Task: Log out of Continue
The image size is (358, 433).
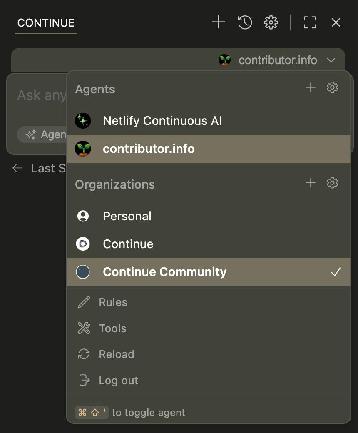Action: [118, 380]
